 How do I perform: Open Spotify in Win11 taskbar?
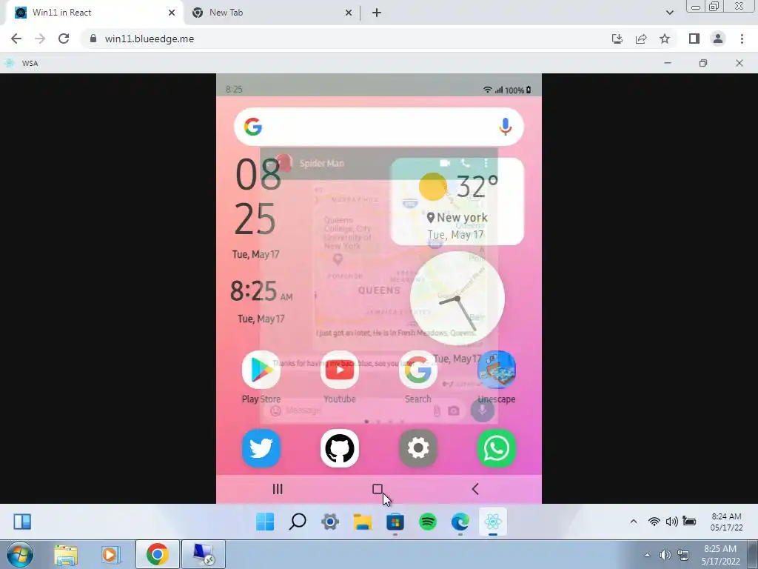428,522
